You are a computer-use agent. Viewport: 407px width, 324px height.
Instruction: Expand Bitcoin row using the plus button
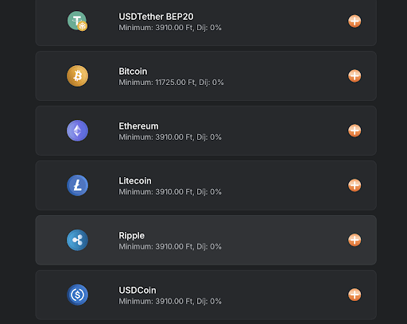click(355, 76)
